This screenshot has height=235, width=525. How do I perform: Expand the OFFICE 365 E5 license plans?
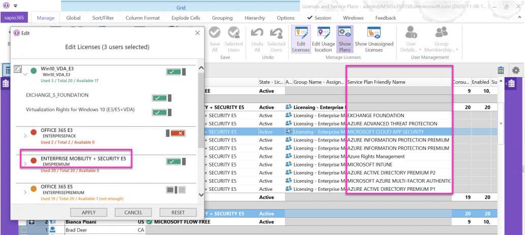(25, 192)
